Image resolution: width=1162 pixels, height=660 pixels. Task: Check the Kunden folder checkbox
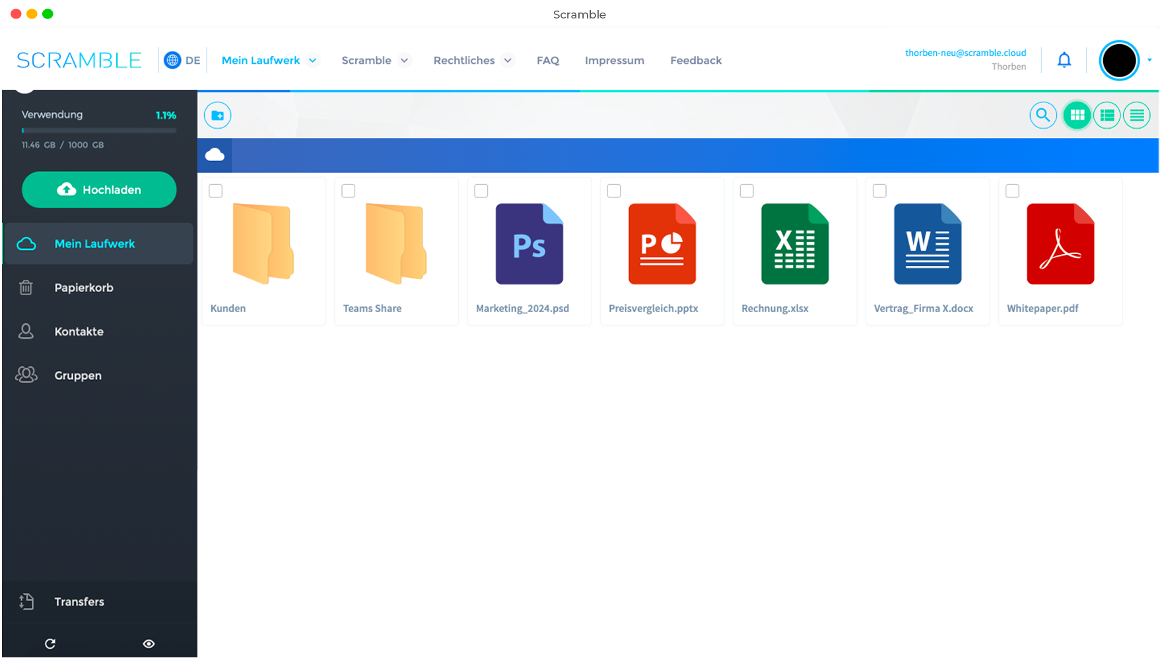(216, 191)
